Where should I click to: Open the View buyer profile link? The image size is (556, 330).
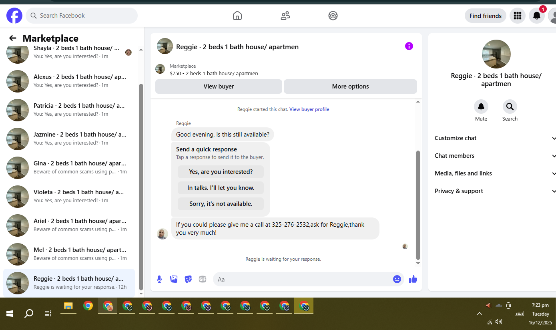309,109
